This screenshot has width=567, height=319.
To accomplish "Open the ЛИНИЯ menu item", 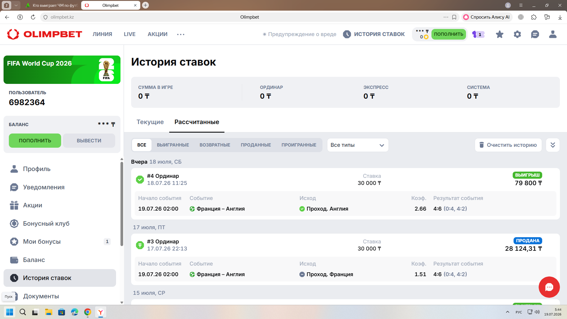I will coord(102,34).
